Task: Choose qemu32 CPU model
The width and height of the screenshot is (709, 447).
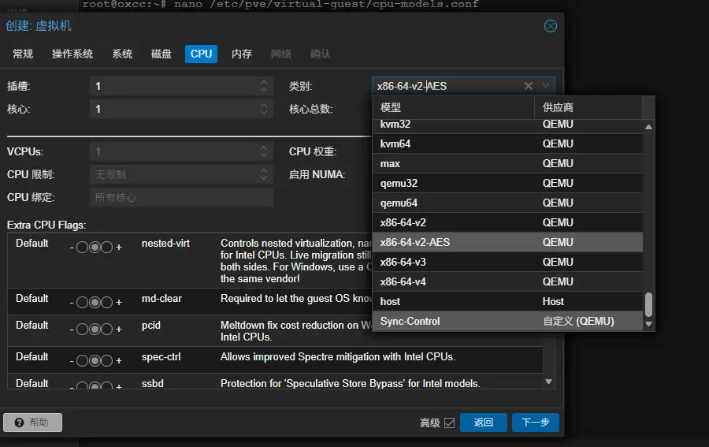Action: (x=507, y=183)
